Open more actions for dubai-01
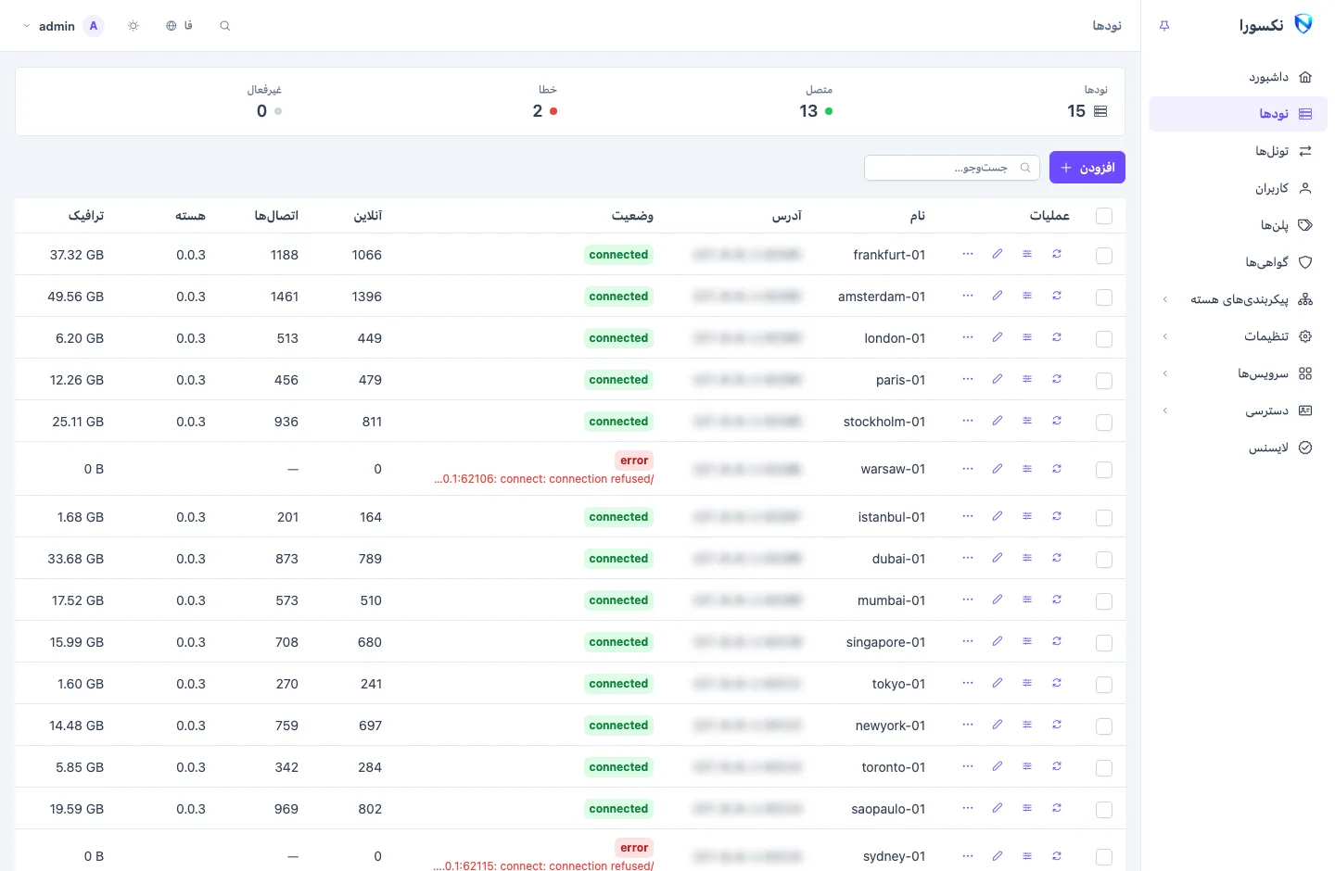 [968, 558]
